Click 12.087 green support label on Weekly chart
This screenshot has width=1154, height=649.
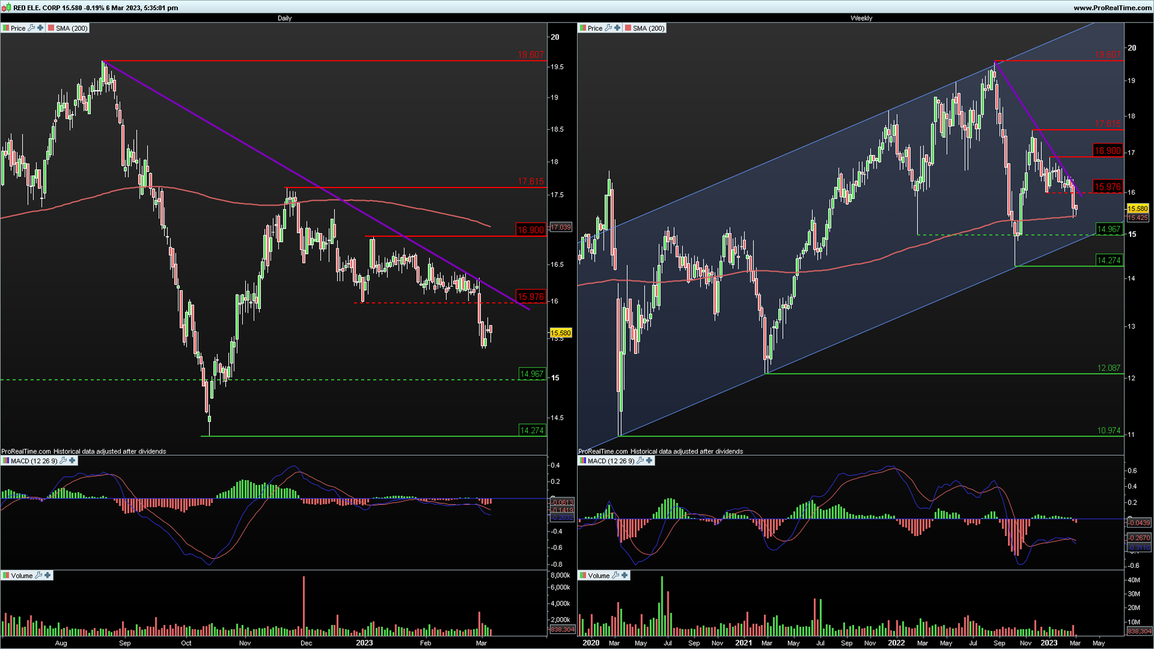1109,368
